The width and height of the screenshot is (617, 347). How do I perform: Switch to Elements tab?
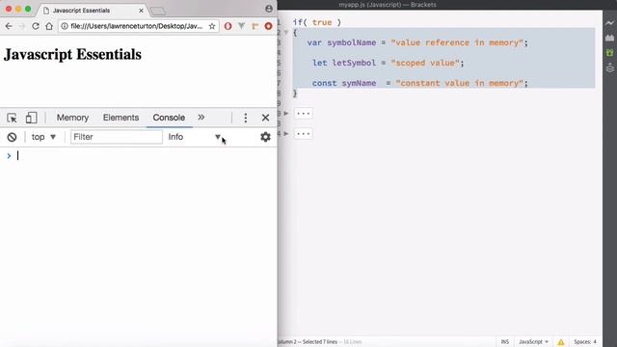[121, 118]
